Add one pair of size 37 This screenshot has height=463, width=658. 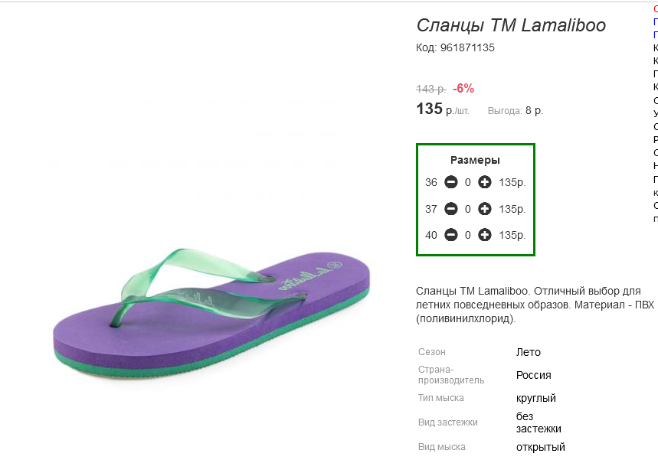[x=485, y=208]
